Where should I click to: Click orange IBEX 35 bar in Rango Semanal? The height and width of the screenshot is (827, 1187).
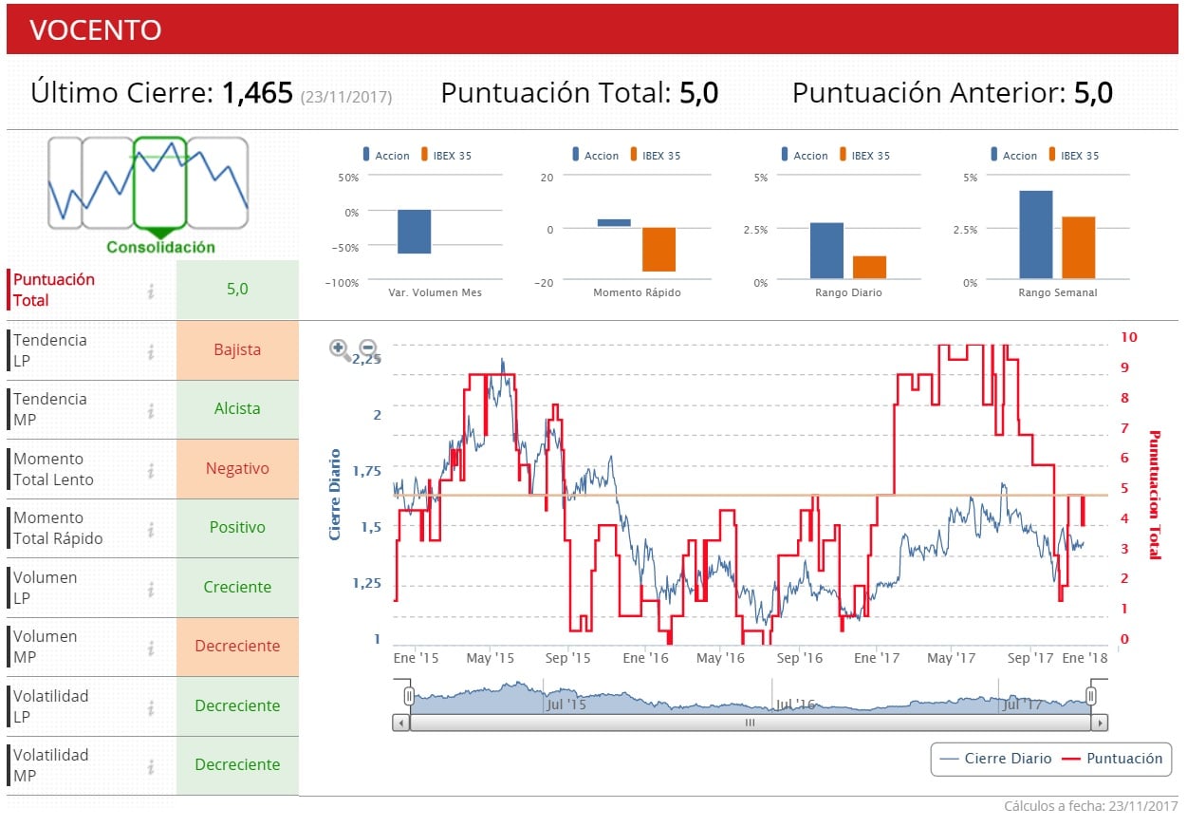click(x=1079, y=248)
